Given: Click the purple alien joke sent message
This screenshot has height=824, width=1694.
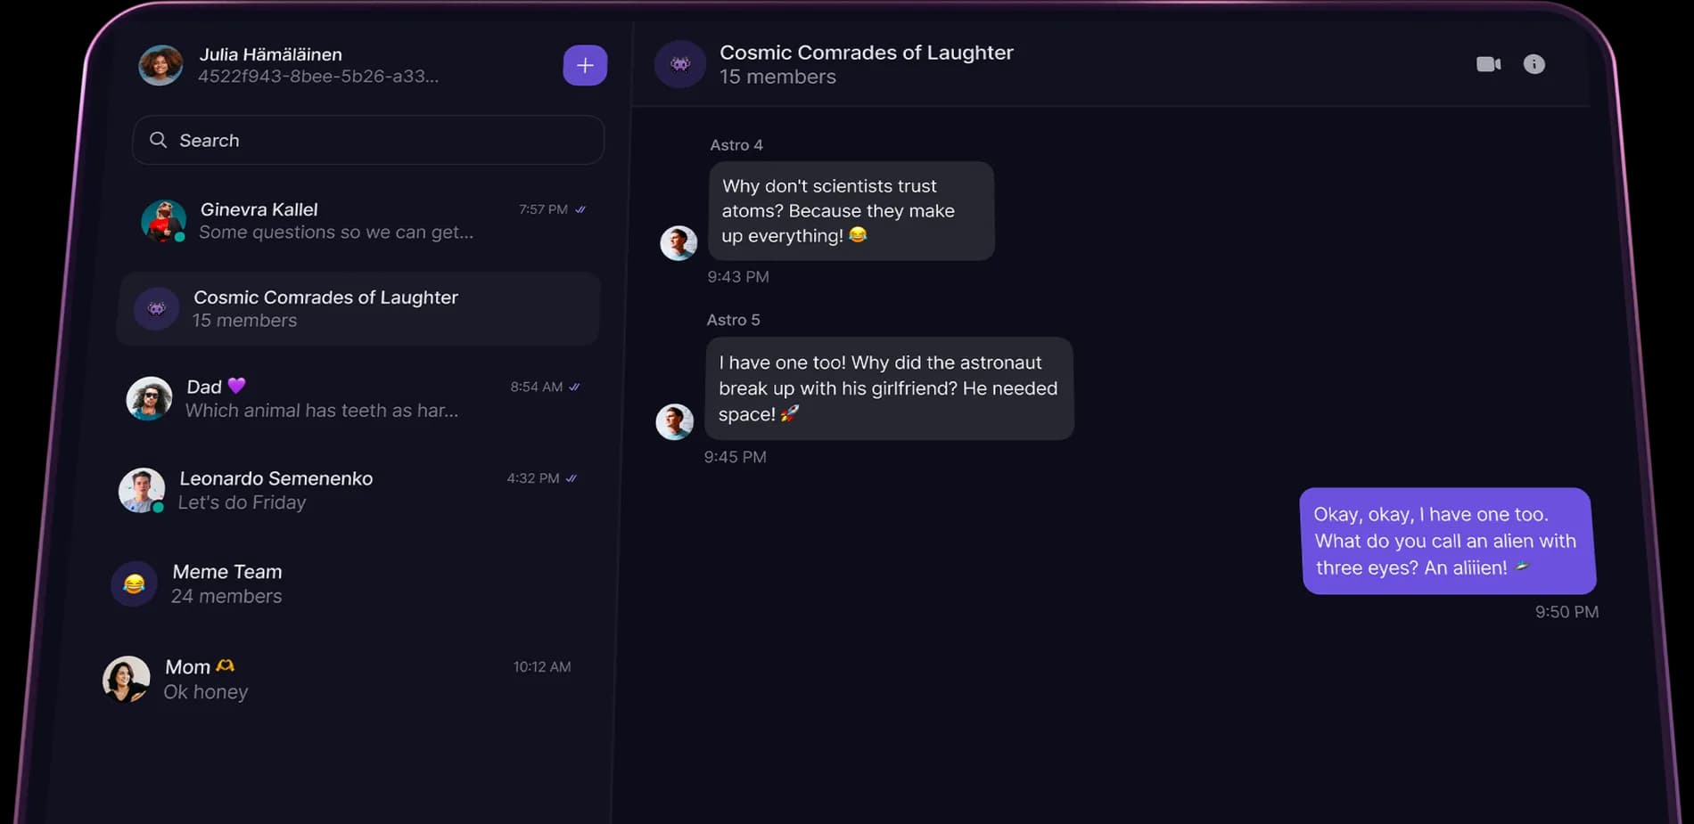Looking at the screenshot, I should pos(1447,541).
